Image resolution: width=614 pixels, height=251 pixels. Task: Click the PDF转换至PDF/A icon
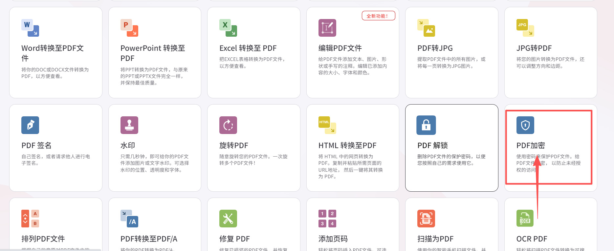[129, 219]
